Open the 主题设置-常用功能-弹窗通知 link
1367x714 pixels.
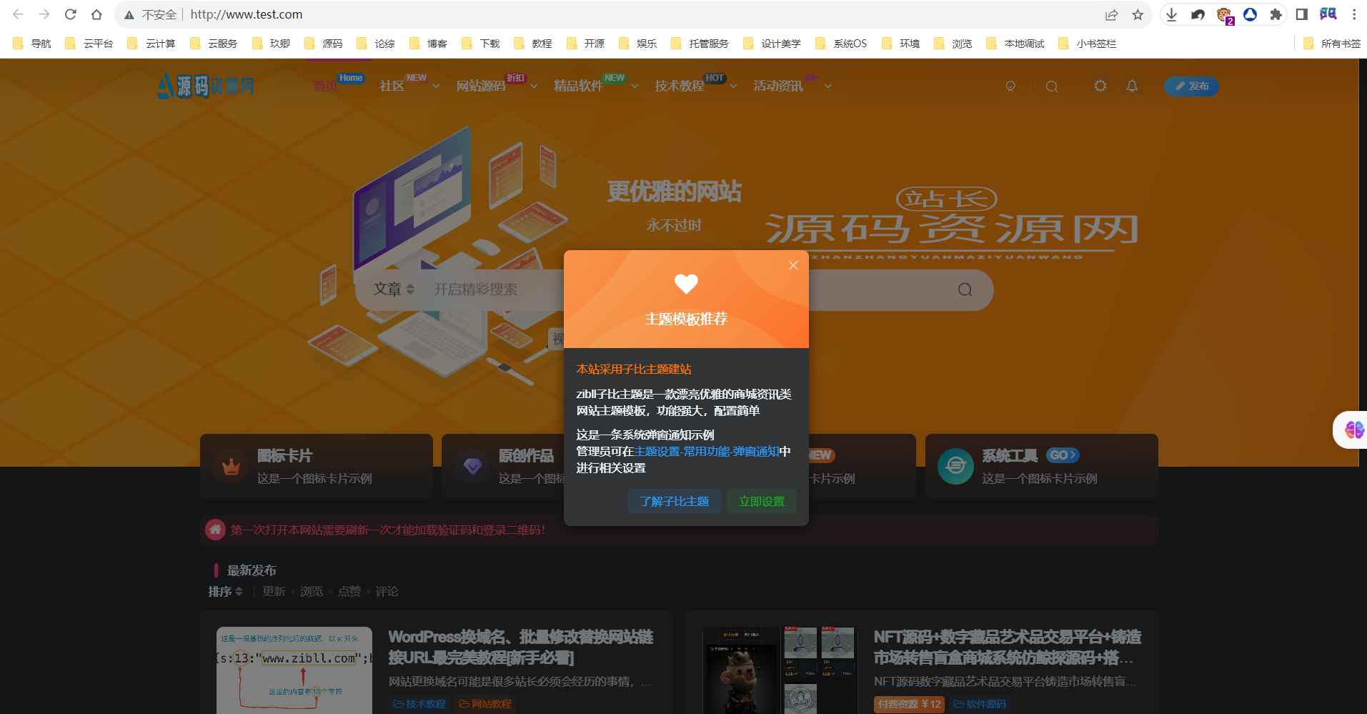coord(707,452)
